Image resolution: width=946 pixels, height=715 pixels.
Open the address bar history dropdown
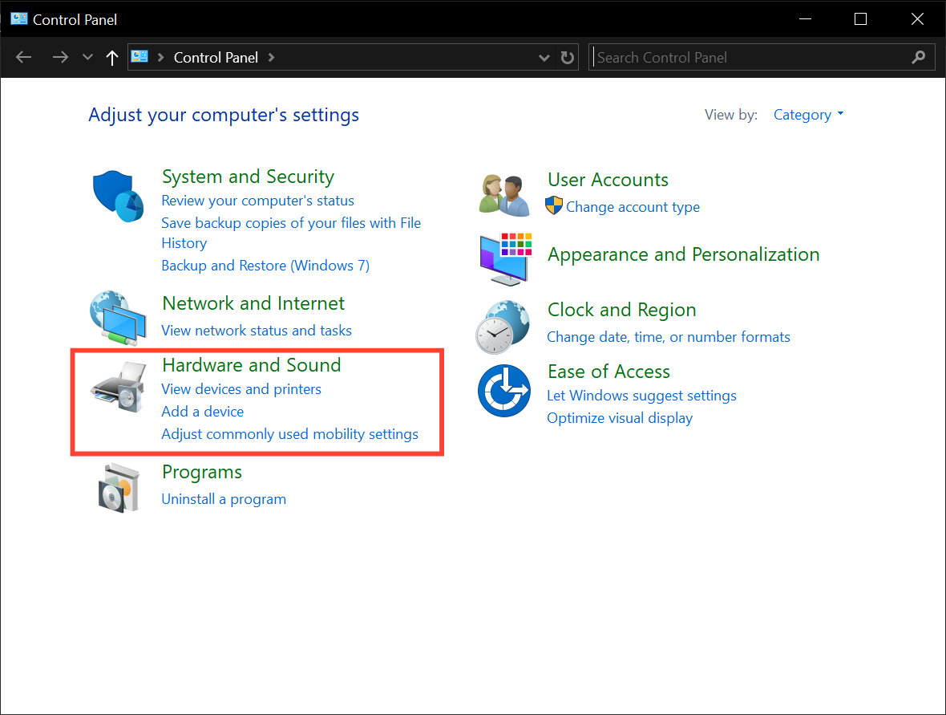(544, 57)
